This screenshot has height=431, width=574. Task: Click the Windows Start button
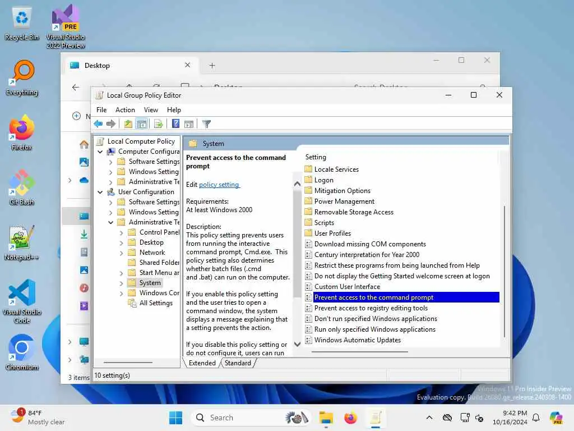click(x=175, y=418)
